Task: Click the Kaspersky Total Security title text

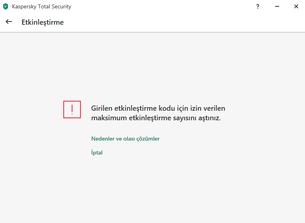Action: (42, 7)
